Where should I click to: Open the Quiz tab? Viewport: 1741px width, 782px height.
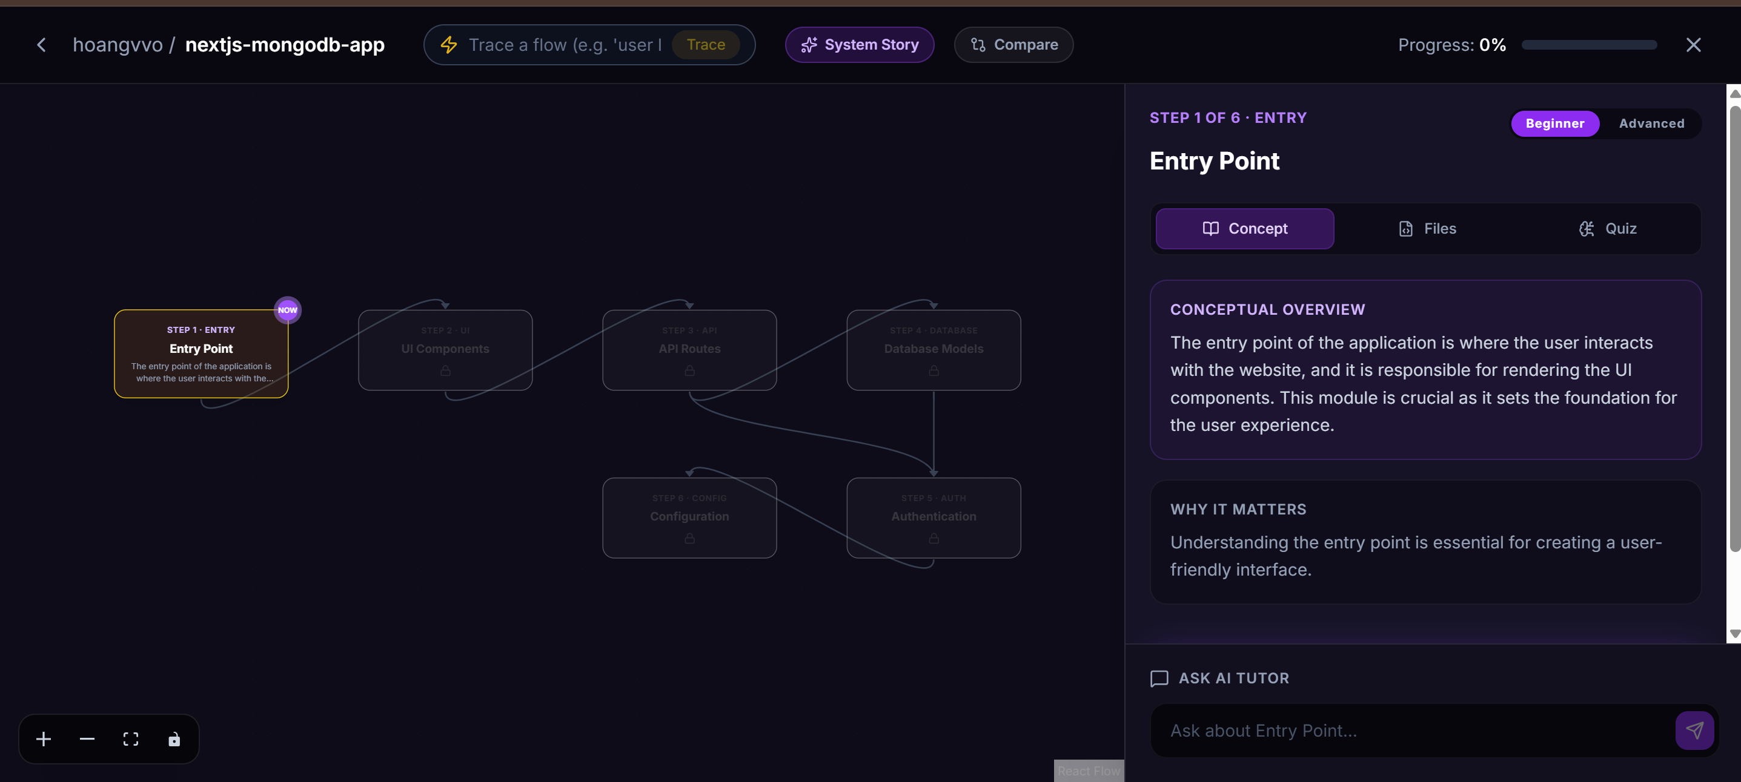pos(1607,228)
